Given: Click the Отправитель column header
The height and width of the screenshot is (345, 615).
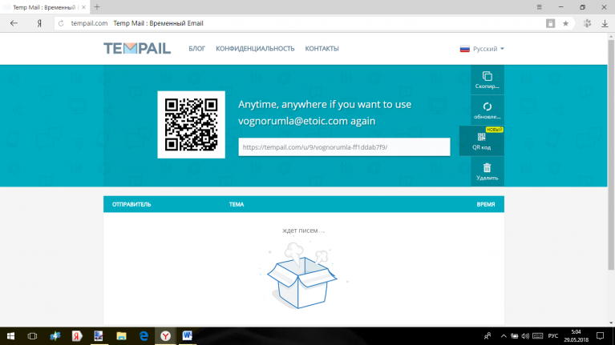Looking at the screenshot, I should click(131, 204).
